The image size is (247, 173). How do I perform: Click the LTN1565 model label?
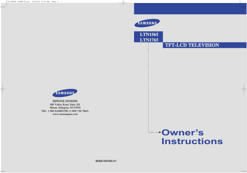click(x=149, y=34)
